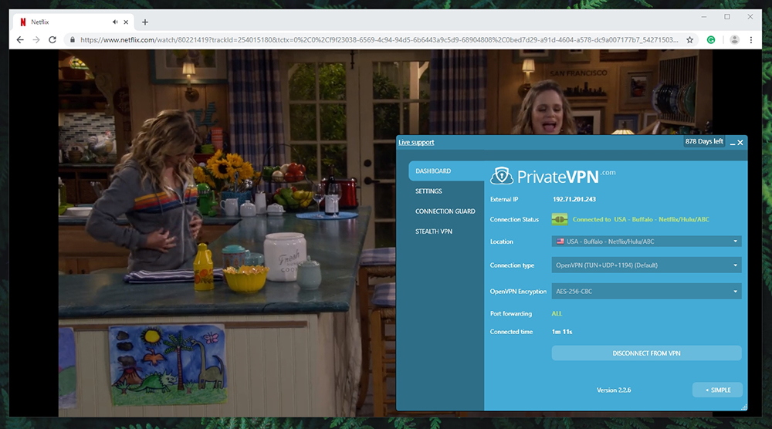The height and width of the screenshot is (429, 772).
Task: Open the Chrome profile avatar
Action: pos(734,40)
